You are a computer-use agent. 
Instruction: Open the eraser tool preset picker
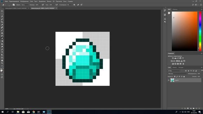click(4, 5)
